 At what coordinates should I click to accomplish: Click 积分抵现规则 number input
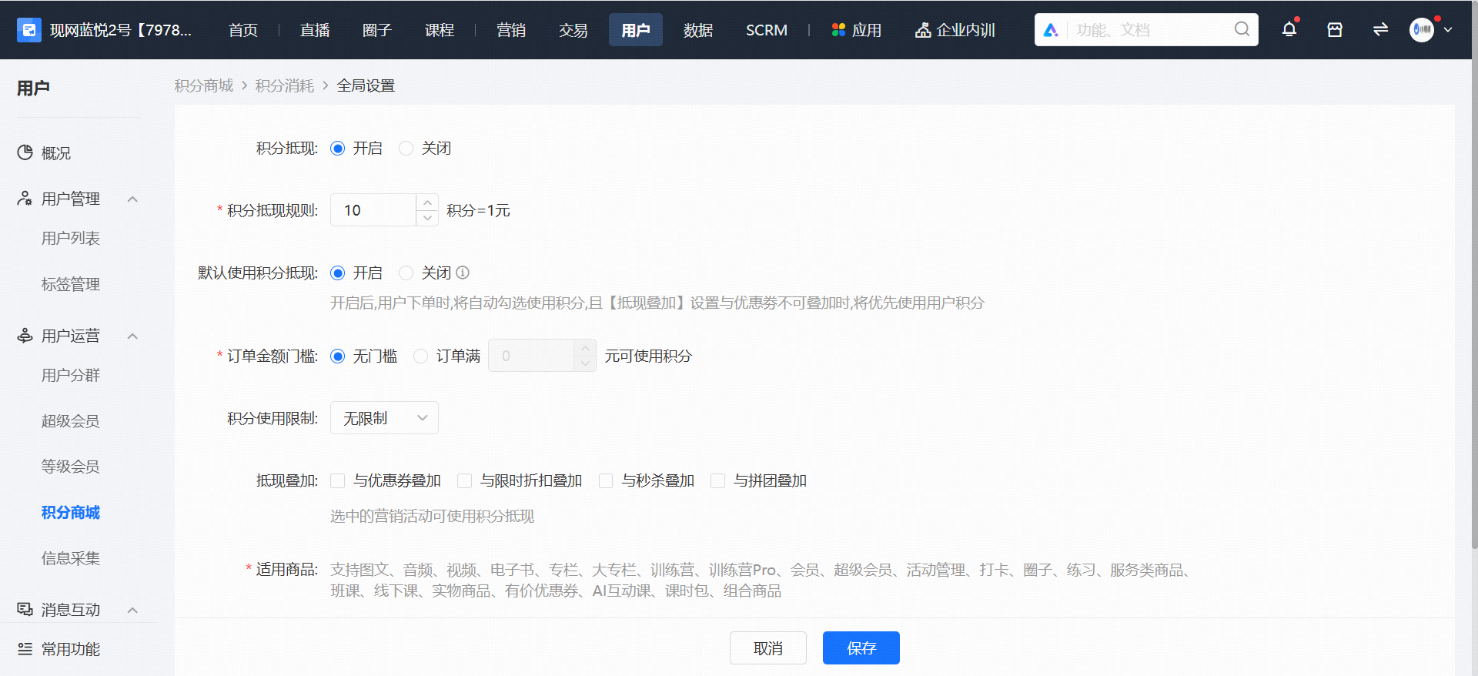374,210
